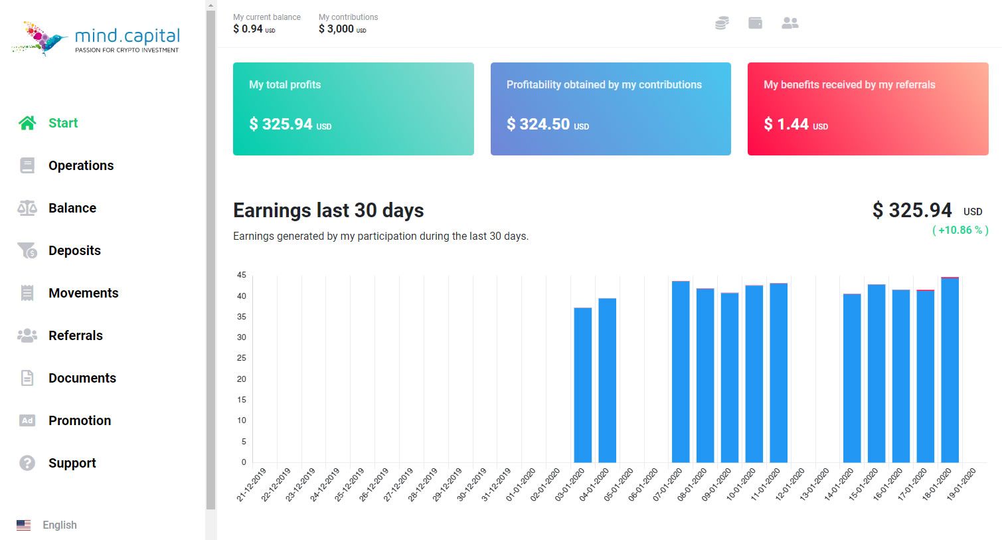Click the file icon beside Documents
This screenshot has height=540, width=1002.
tap(27, 378)
